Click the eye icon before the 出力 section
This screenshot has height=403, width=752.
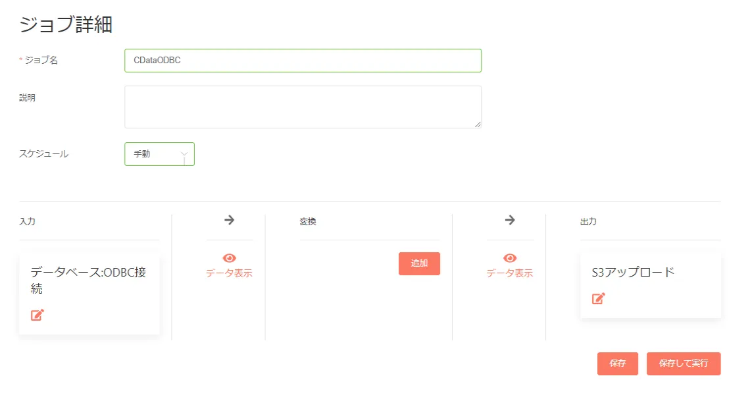point(510,258)
